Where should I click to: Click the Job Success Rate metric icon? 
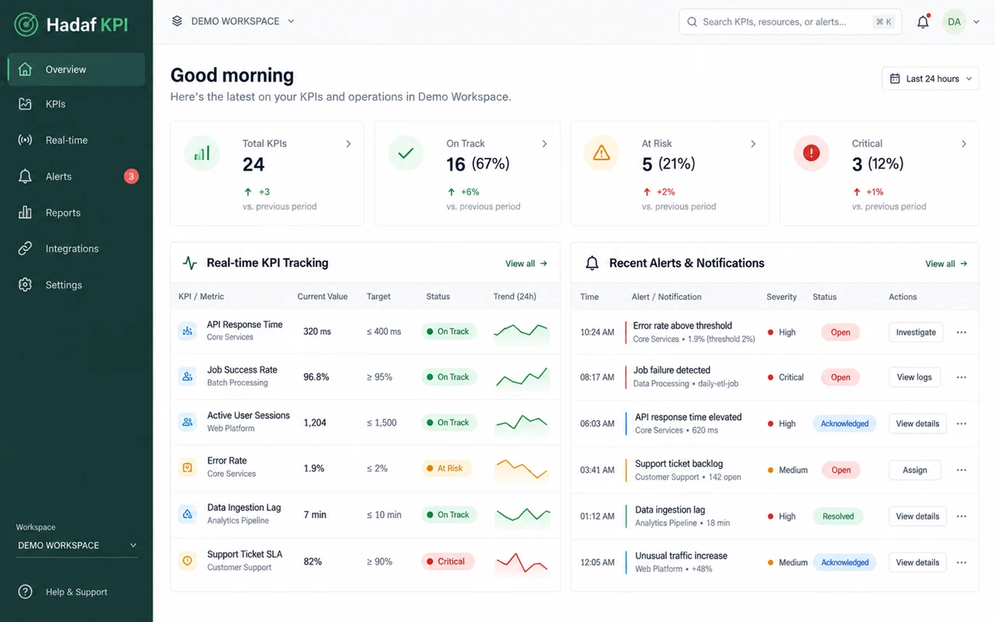[x=187, y=377]
